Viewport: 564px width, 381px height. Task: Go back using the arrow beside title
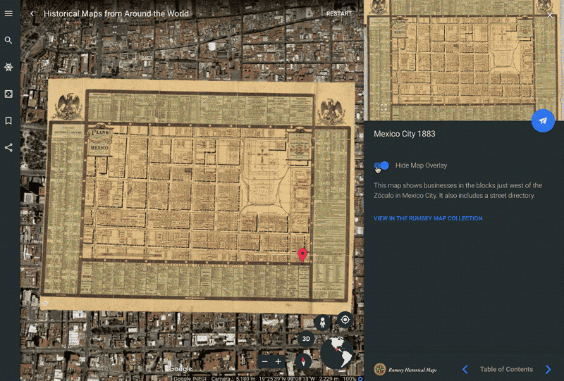pyautogui.click(x=32, y=13)
